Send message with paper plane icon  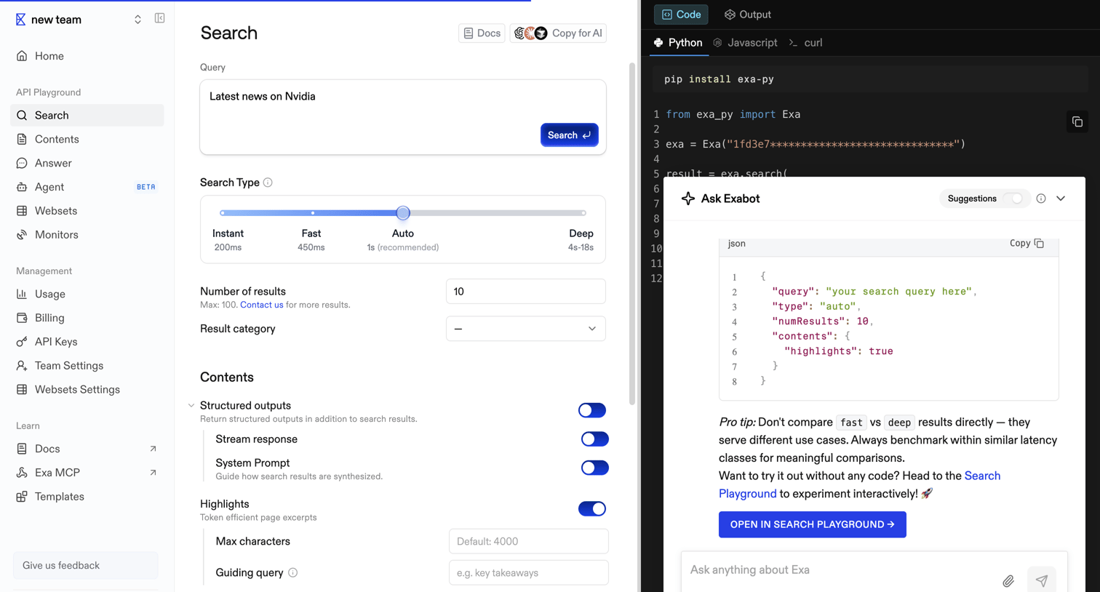coord(1042,580)
